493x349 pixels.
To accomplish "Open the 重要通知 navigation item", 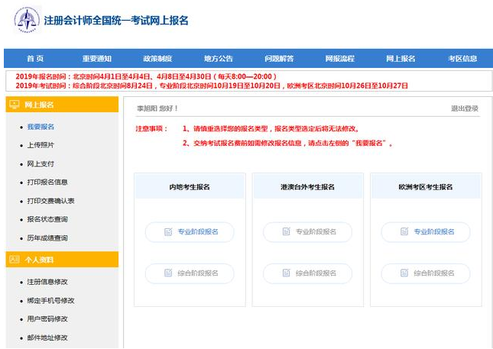I will tap(97, 59).
